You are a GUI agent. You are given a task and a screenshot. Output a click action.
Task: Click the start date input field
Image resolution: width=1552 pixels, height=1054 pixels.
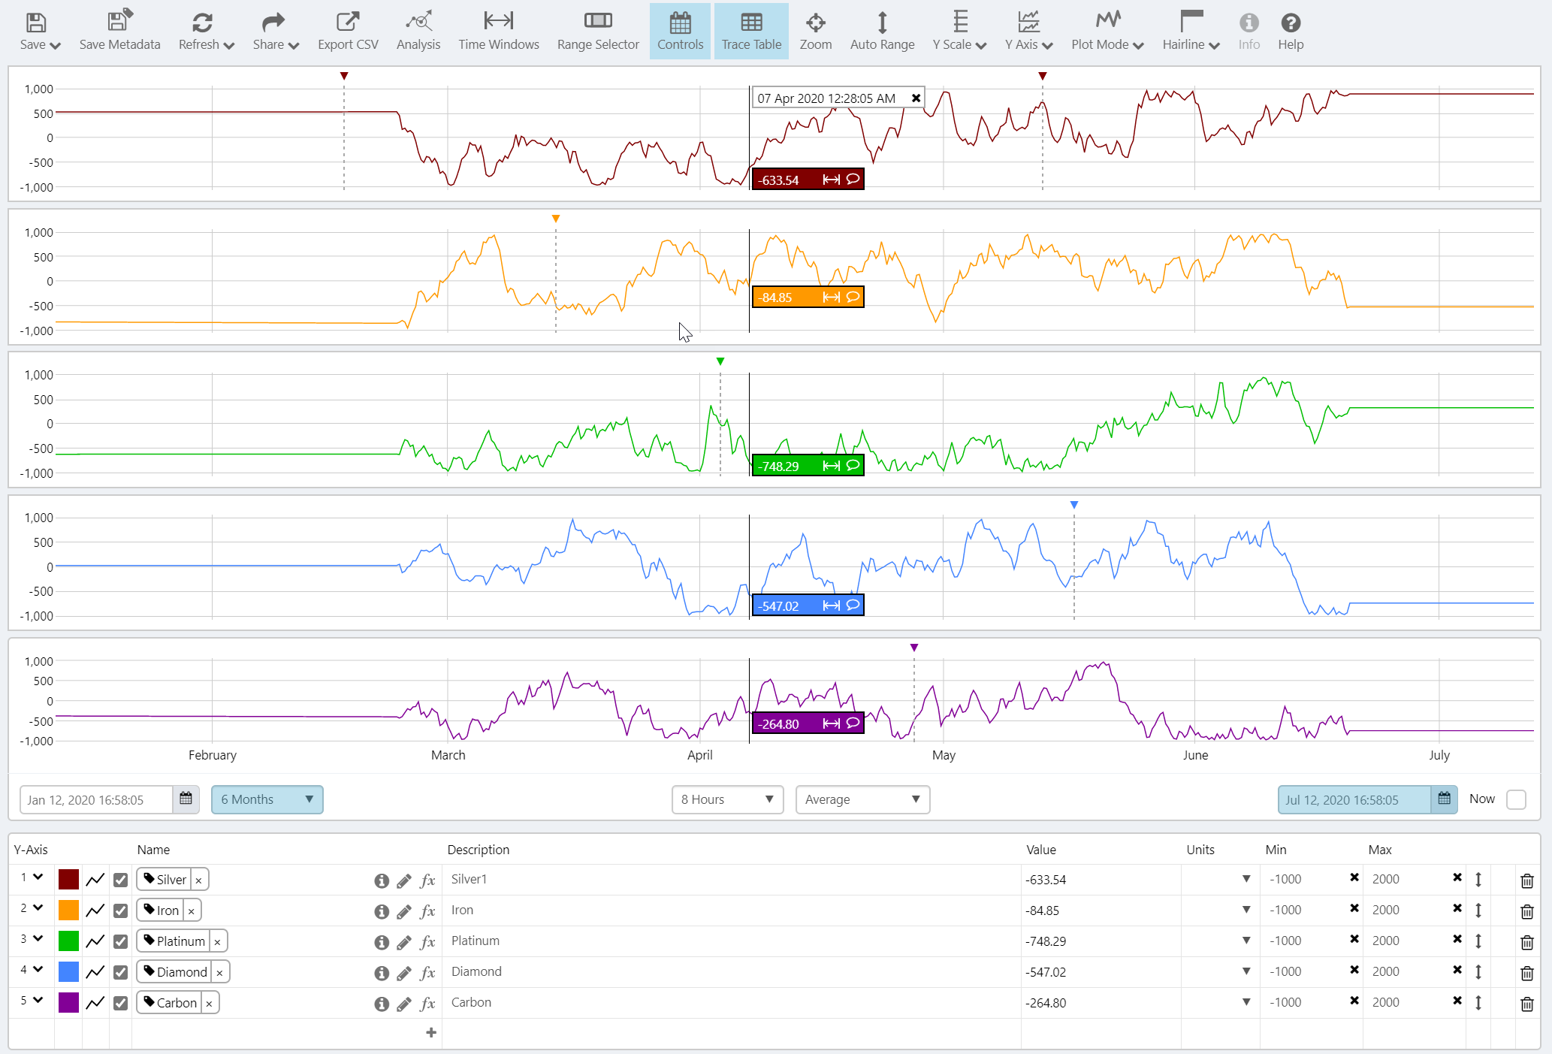(96, 799)
